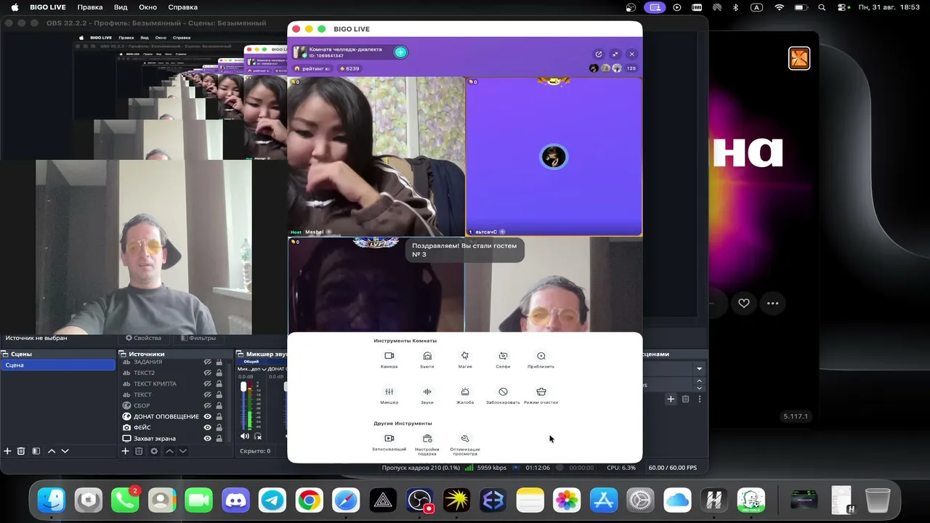Hide the Захват экрана source
930x523 pixels.
tap(207, 439)
